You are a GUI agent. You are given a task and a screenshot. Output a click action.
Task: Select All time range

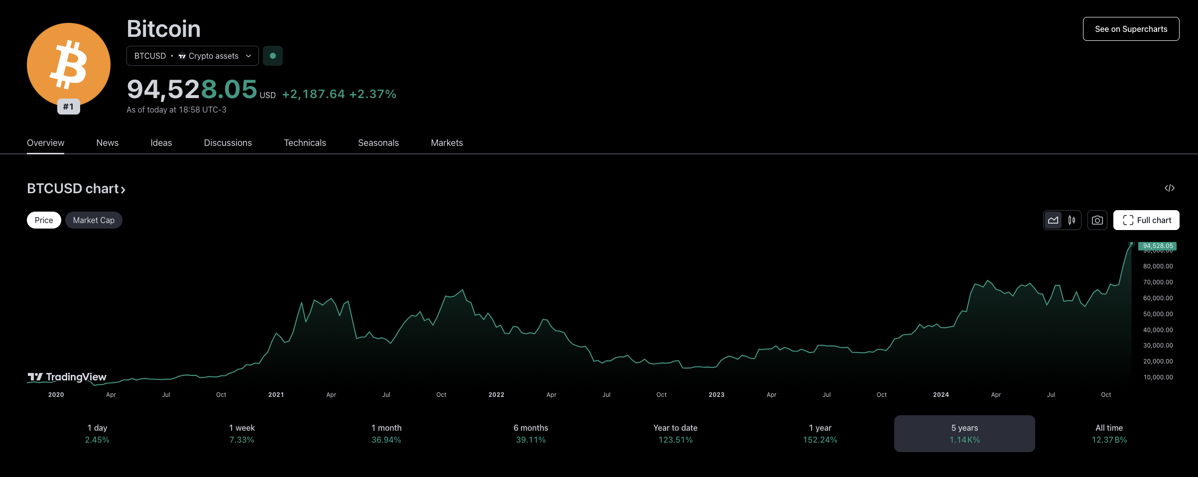[1109, 434]
